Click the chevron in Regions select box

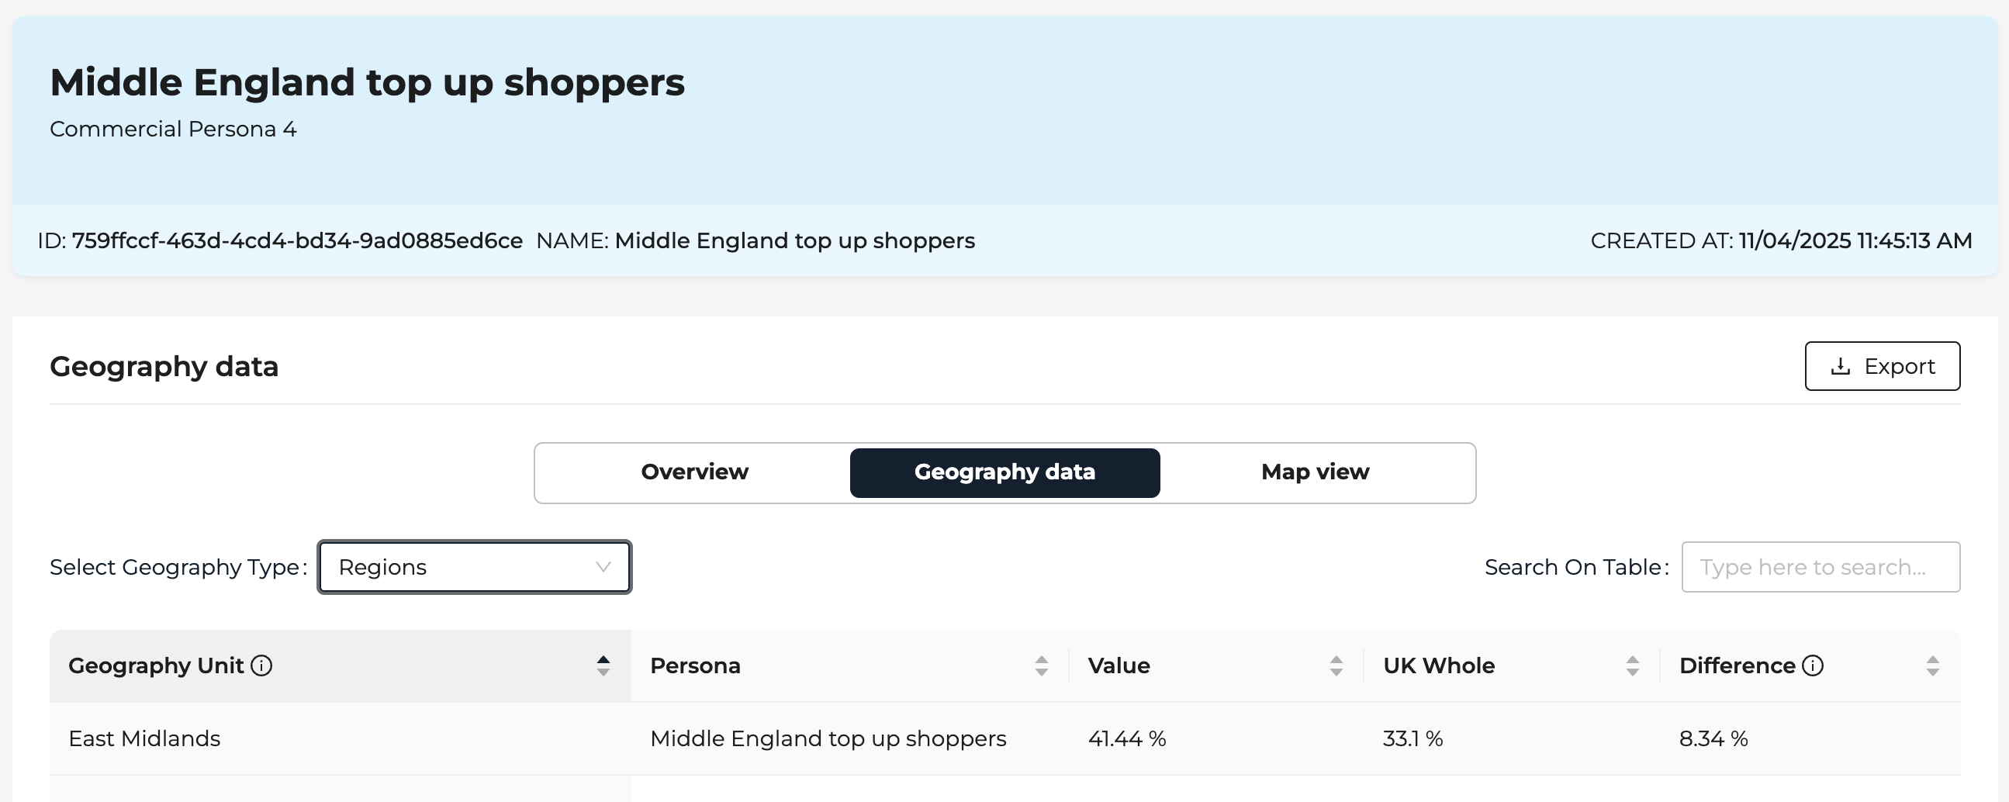click(603, 567)
